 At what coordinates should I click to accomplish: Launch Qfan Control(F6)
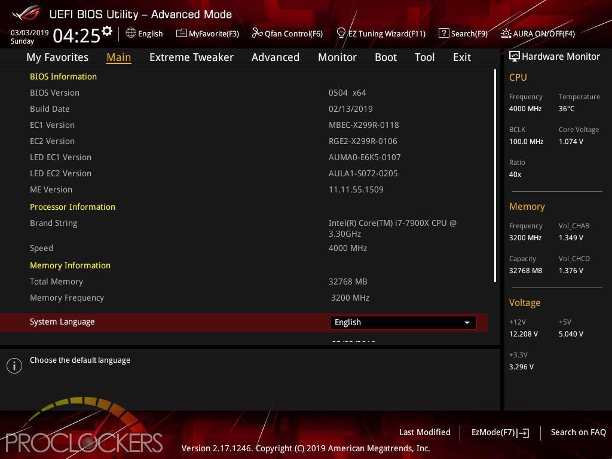point(287,33)
